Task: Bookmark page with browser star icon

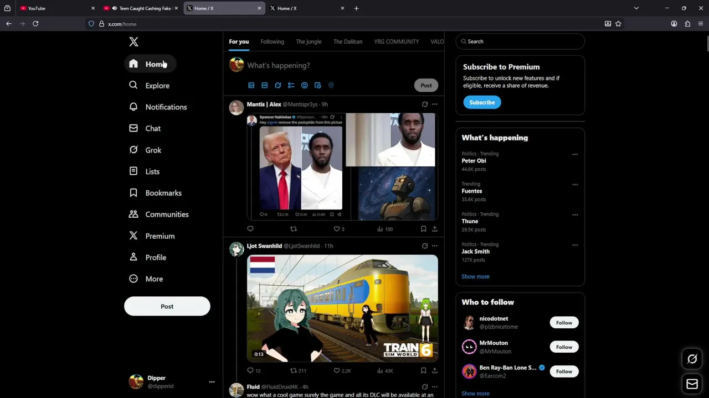Action: pos(618,24)
